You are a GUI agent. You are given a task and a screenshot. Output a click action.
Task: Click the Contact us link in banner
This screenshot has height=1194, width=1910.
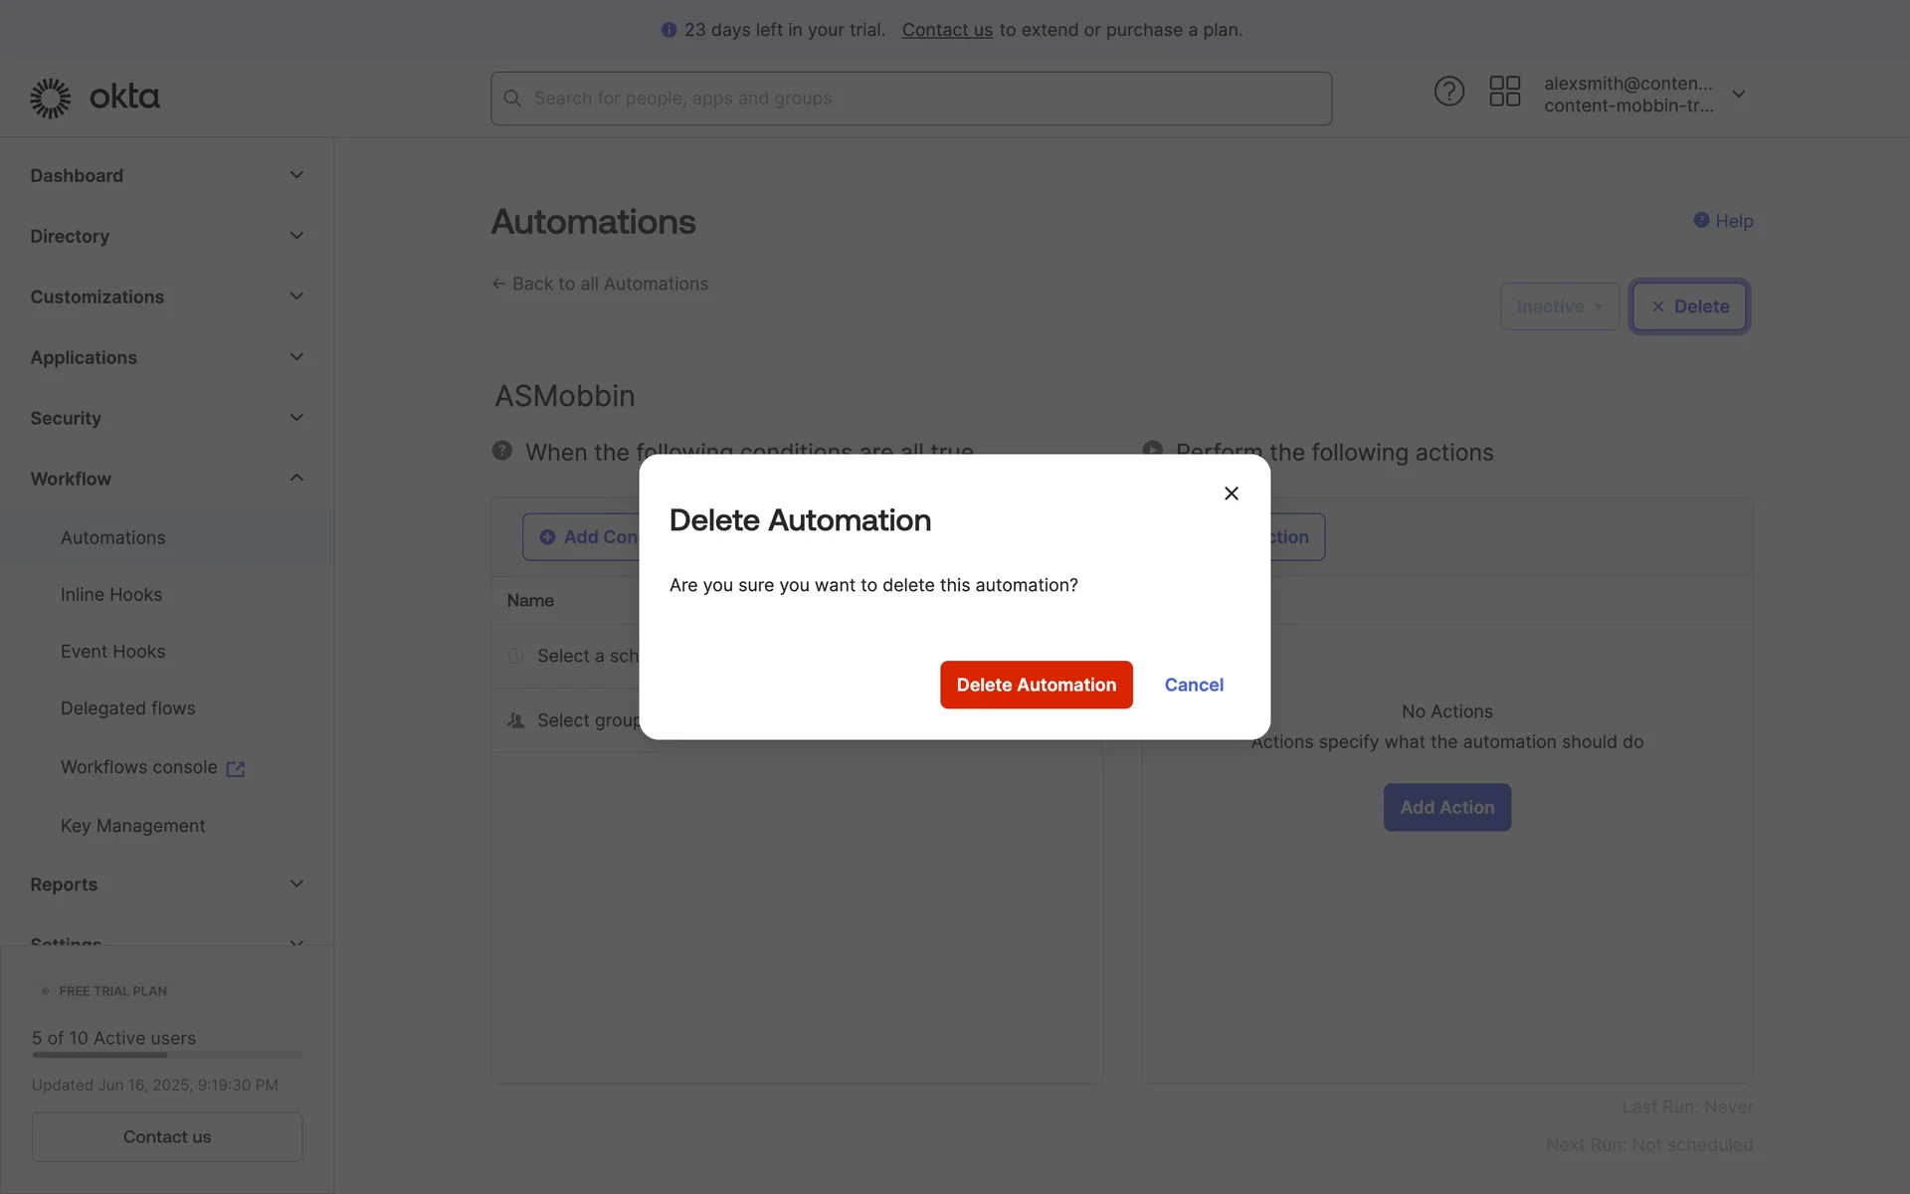point(947,30)
